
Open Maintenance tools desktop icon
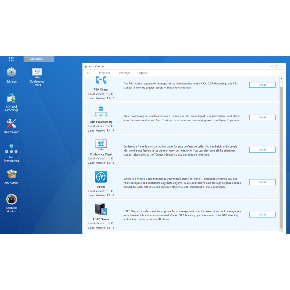pyautogui.click(x=11, y=124)
